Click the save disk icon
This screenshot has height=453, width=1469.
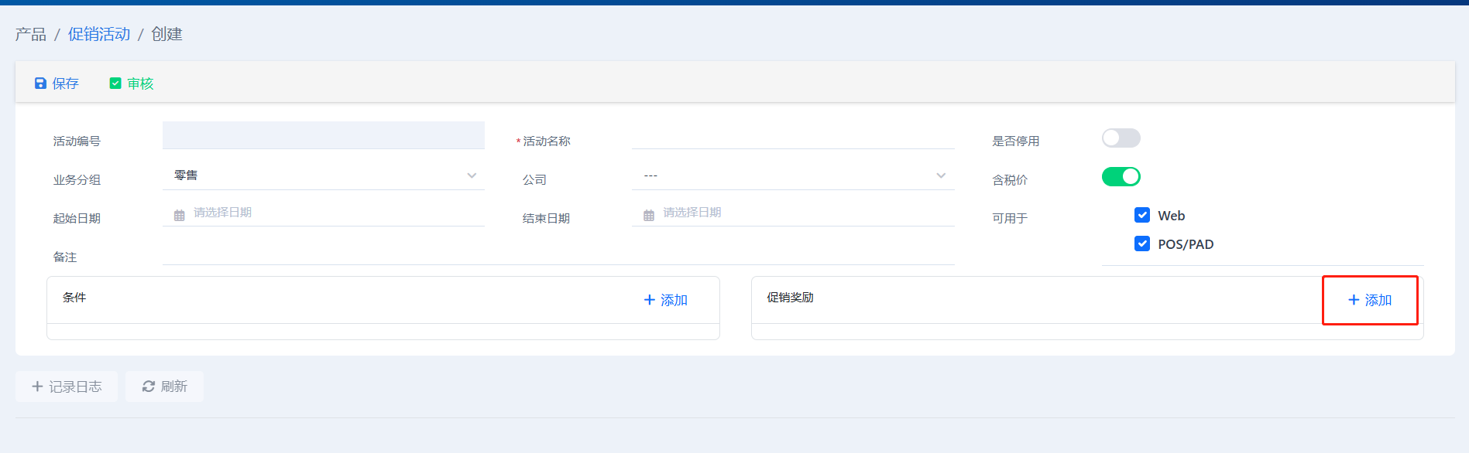(x=40, y=83)
